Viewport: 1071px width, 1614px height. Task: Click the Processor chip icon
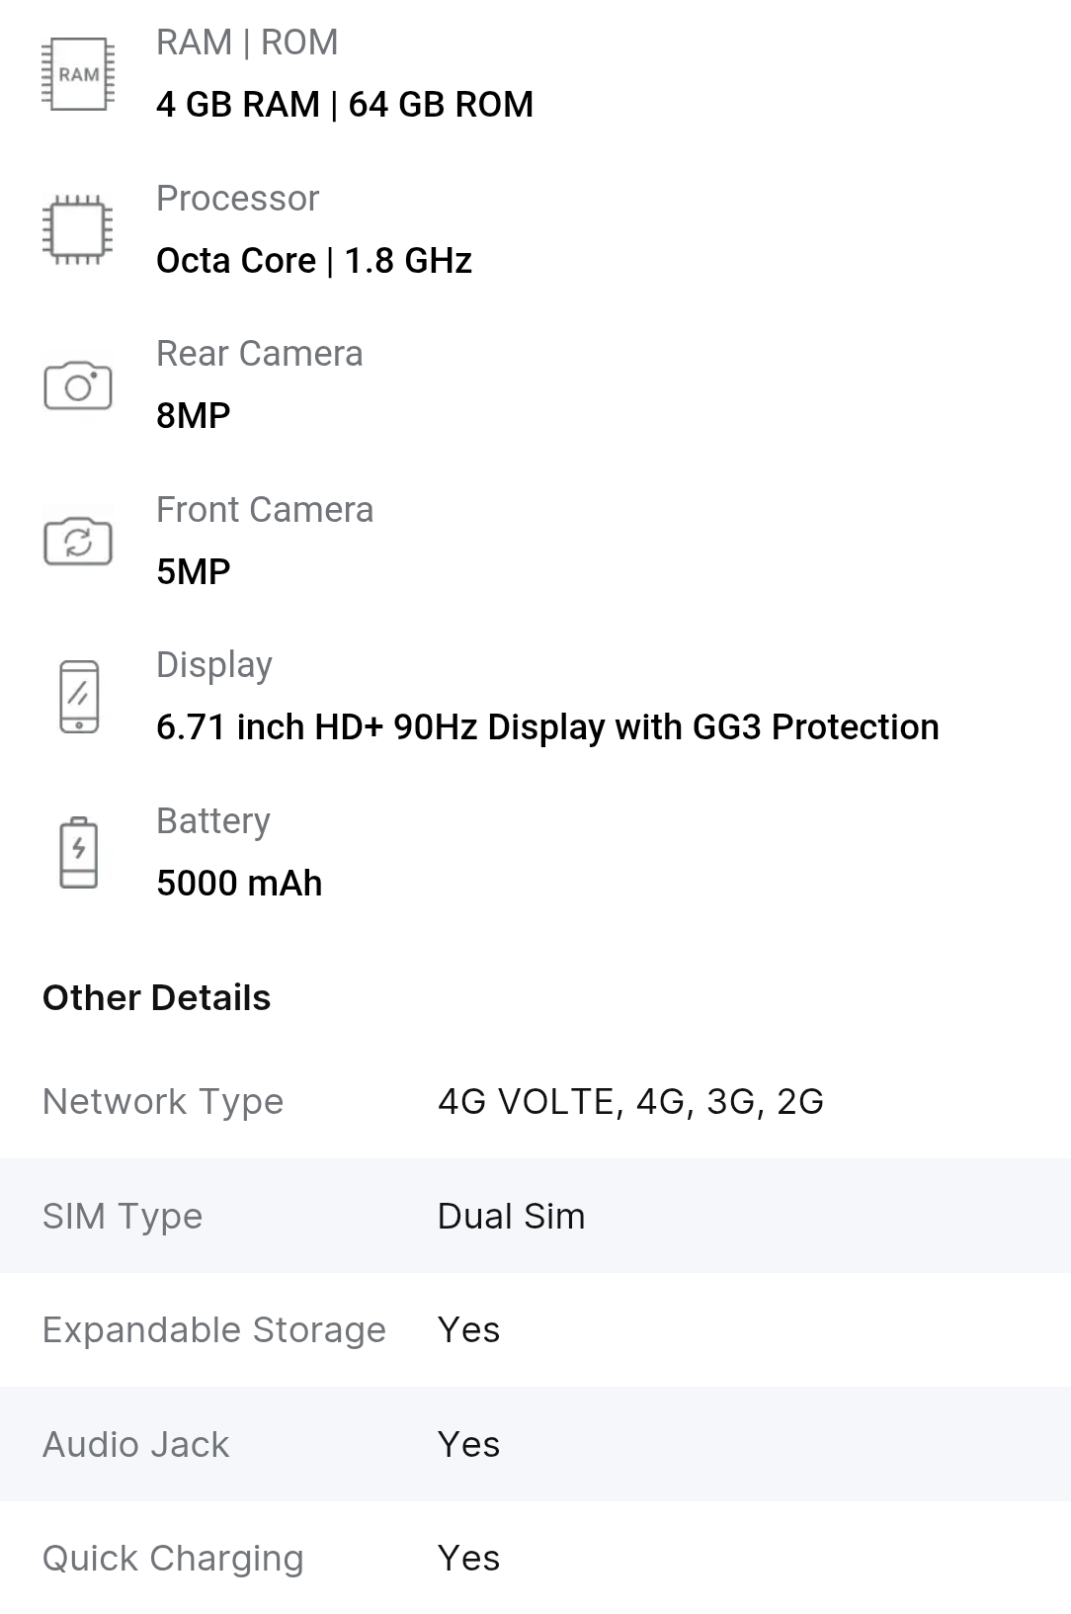tap(78, 230)
